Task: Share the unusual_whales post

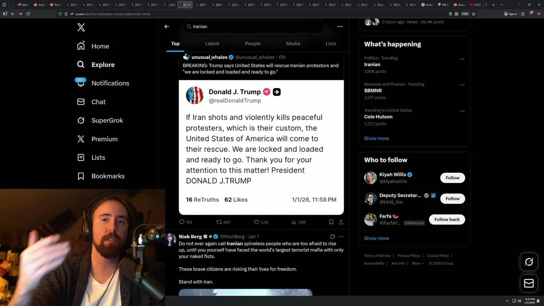Action: 341,222
